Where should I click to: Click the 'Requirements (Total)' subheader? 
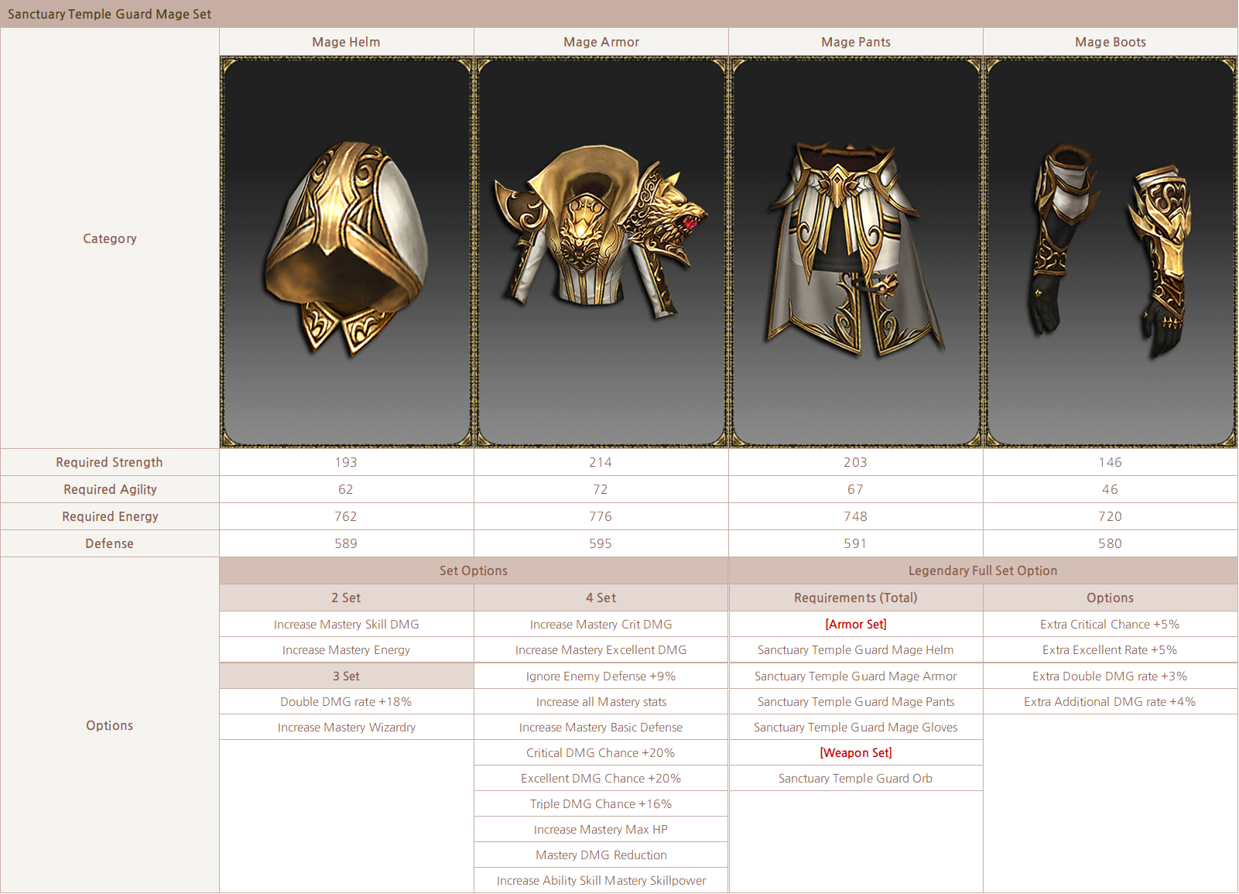tap(855, 598)
